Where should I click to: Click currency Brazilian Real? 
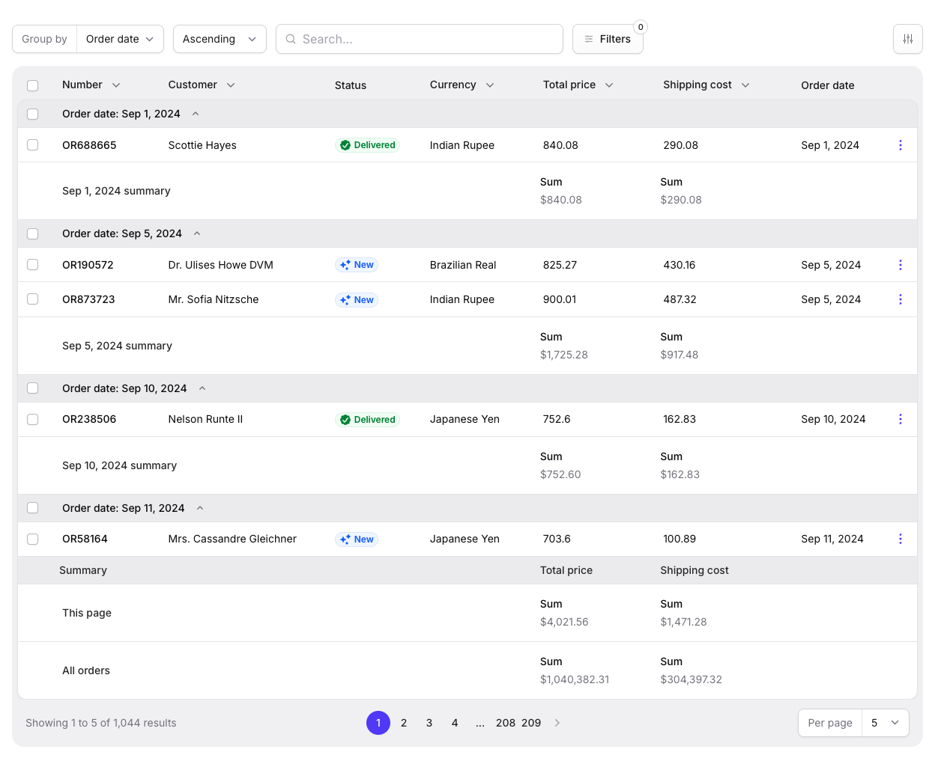[463, 265]
